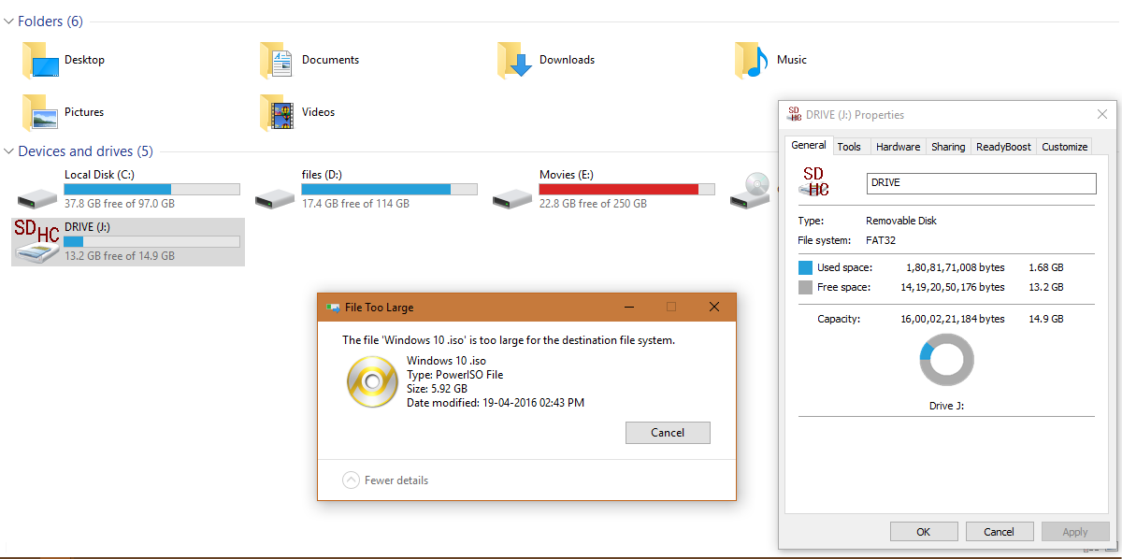Open the Pictures folder icon
1122x559 pixels.
click(x=39, y=112)
